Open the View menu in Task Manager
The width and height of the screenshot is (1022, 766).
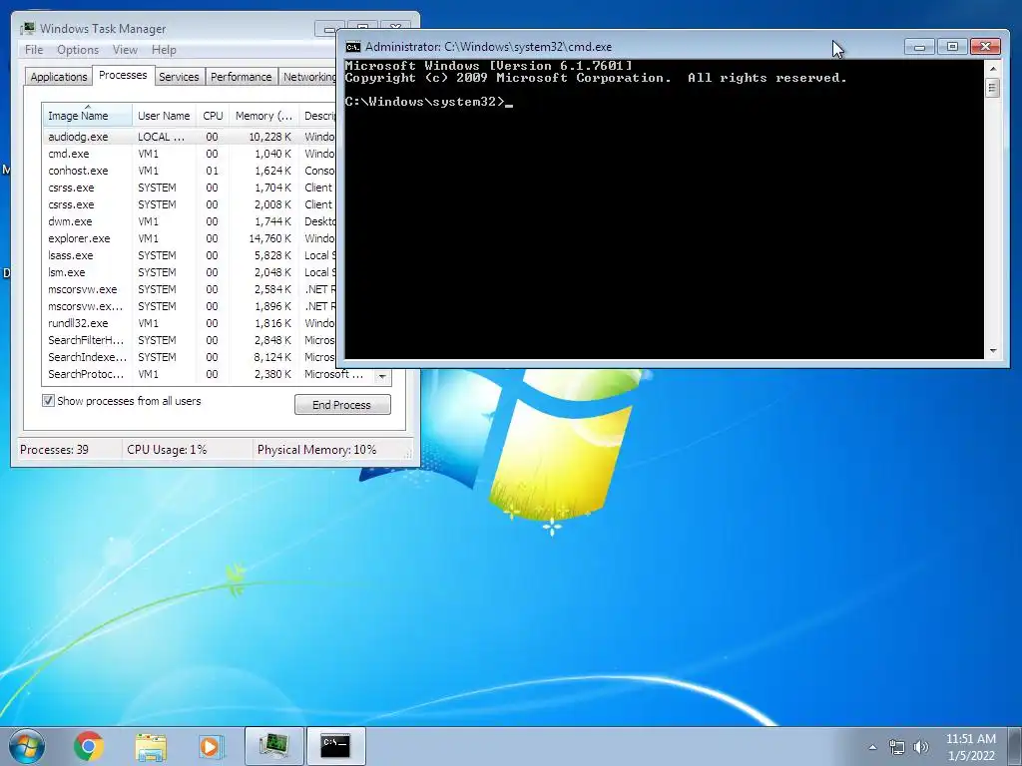pos(125,50)
